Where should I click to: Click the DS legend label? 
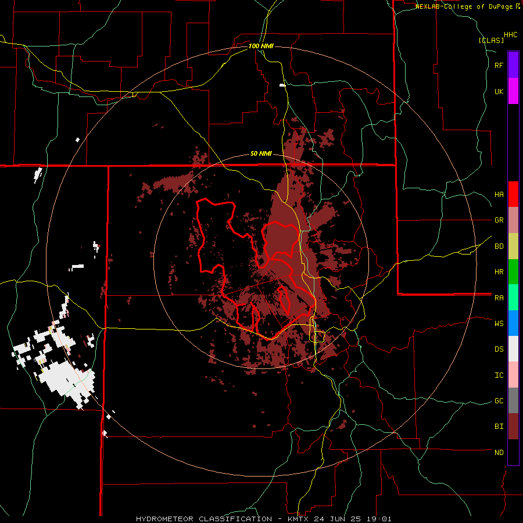coord(499,349)
